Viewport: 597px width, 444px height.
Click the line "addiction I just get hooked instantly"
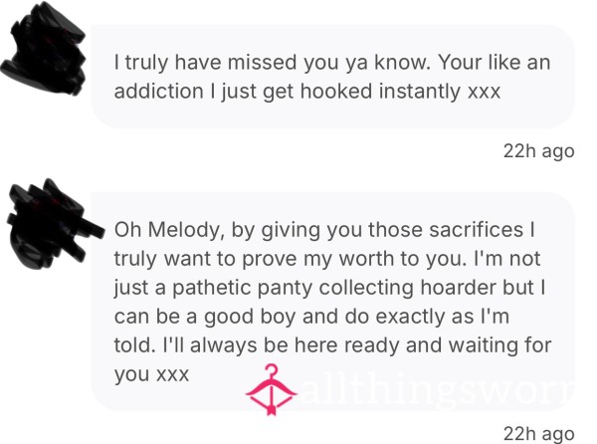[x=306, y=92]
